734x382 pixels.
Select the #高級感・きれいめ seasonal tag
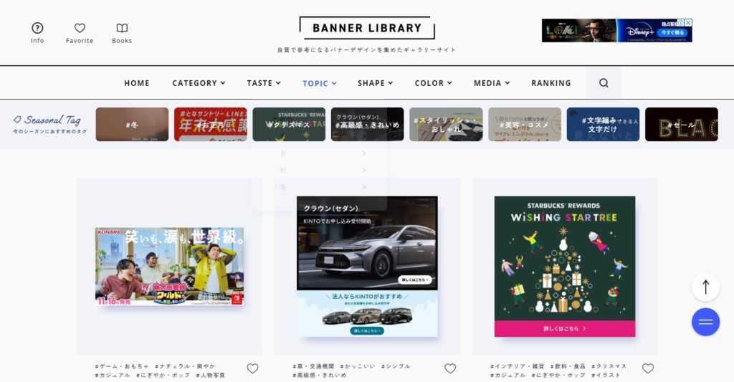coord(368,125)
